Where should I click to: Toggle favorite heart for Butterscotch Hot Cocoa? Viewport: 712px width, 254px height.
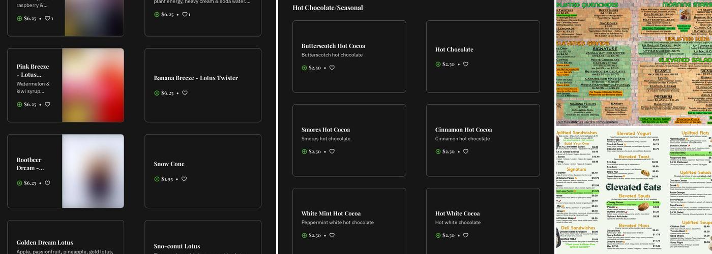pos(332,68)
